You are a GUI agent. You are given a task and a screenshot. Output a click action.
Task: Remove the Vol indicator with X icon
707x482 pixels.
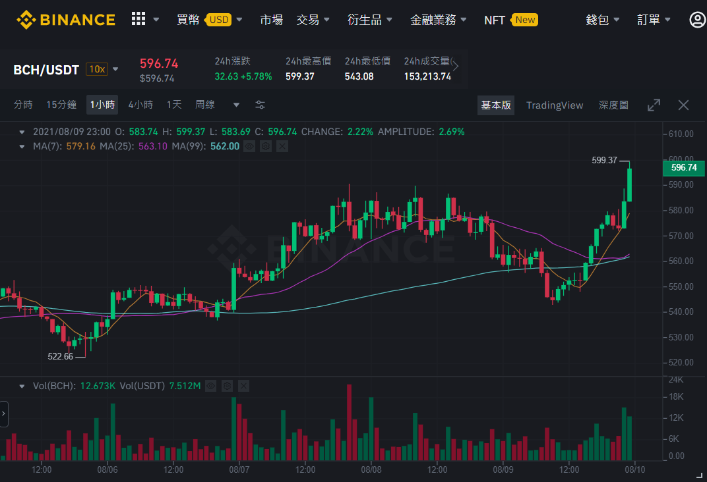[243, 386]
